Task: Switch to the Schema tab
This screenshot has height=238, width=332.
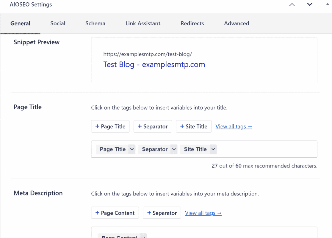Action: point(95,24)
